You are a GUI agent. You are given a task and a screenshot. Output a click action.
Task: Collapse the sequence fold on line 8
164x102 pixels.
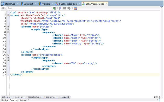(8, 32)
